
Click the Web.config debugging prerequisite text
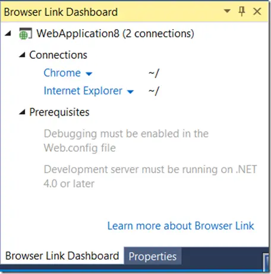(126, 141)
